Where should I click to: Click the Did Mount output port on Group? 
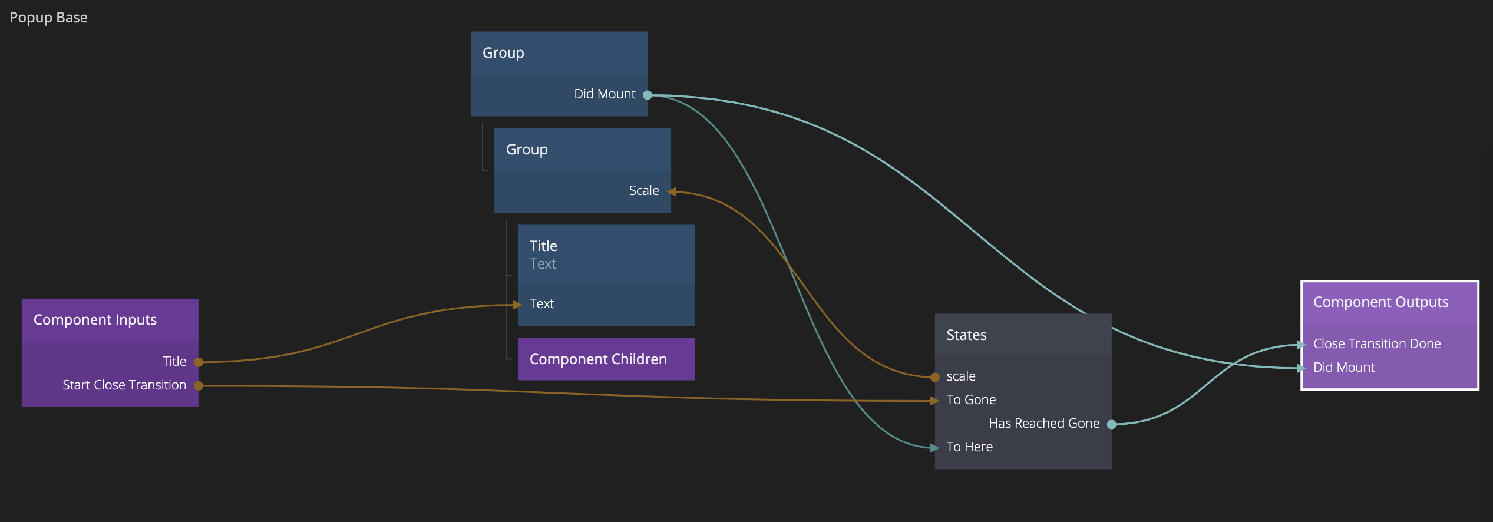click(647, 95)
